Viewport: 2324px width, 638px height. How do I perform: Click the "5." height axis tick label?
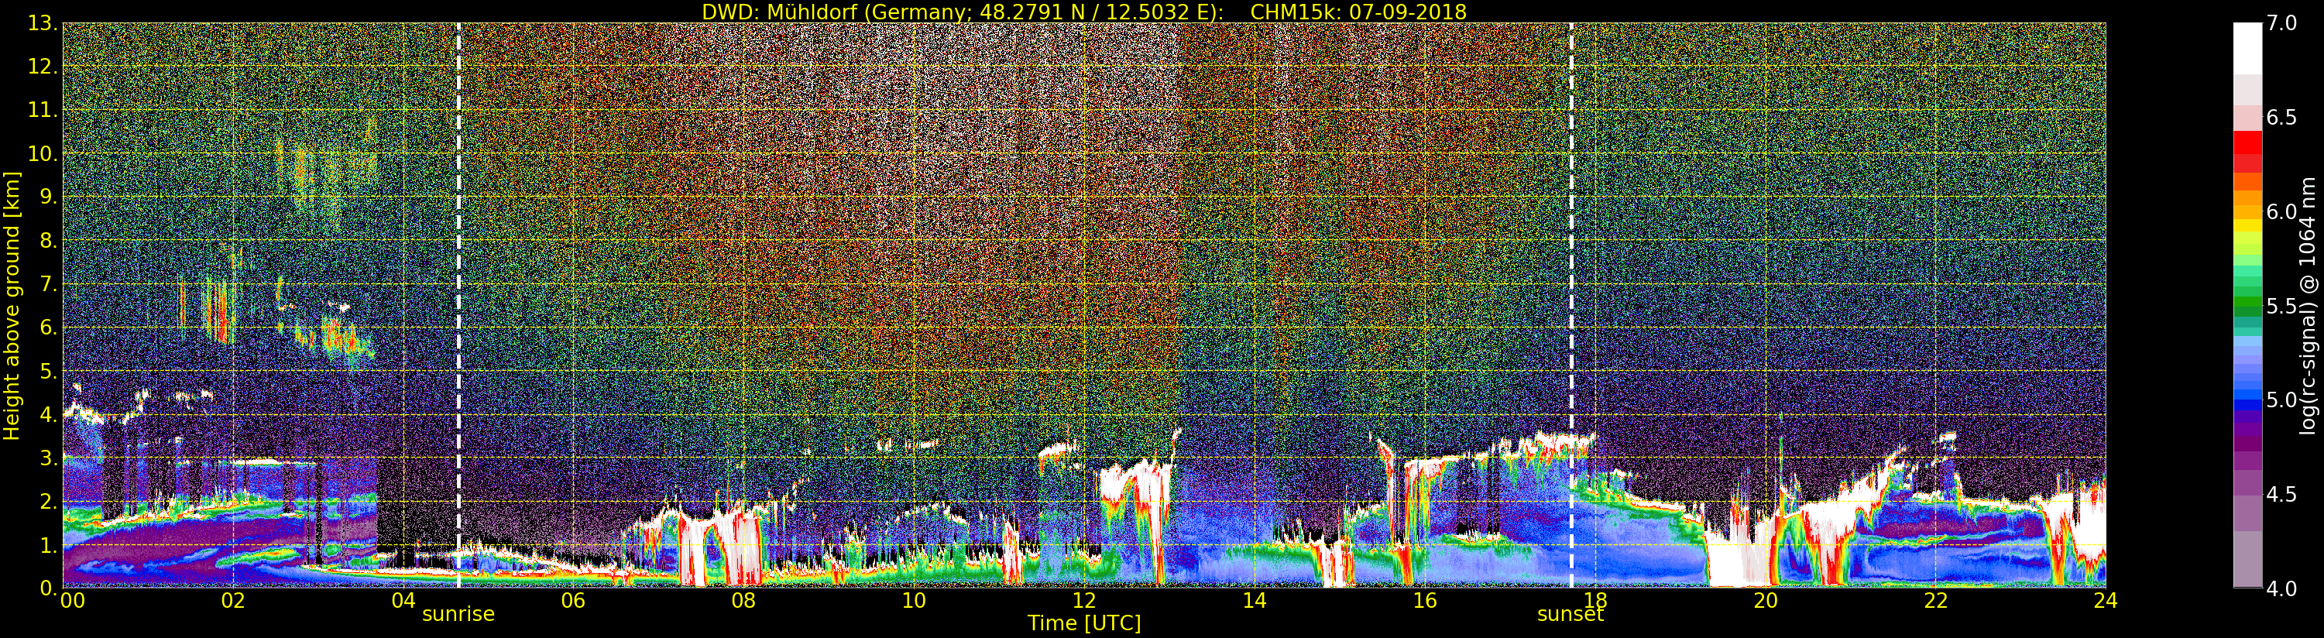[48, 371]
